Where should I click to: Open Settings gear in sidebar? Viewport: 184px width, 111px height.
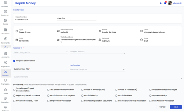(x=5, y=107)
